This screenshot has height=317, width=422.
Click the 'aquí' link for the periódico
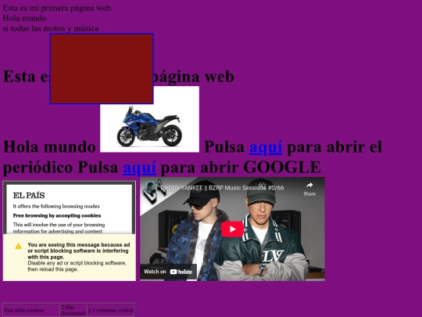pos(266,147)
